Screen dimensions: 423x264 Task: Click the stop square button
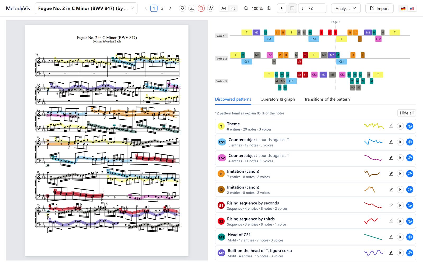[x=292, y=8]
